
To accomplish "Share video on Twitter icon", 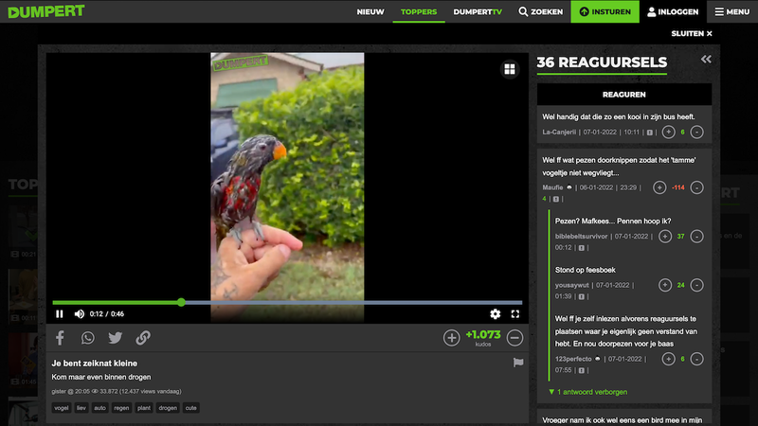I will point(116,338).
